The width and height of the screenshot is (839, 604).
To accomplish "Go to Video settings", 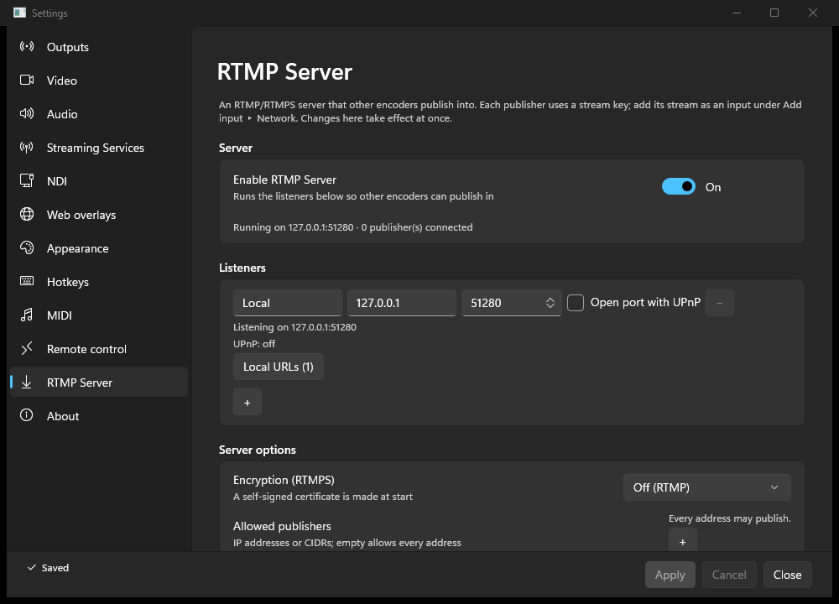I will coord(99,81).
